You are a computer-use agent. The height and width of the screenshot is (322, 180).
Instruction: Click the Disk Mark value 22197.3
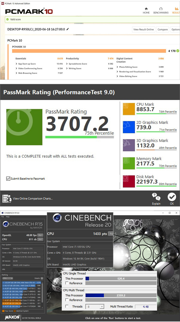(x=147, y=182)
